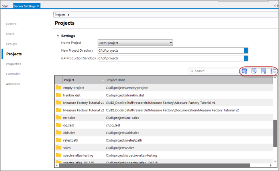Click the New Project Directory path field

171,51
